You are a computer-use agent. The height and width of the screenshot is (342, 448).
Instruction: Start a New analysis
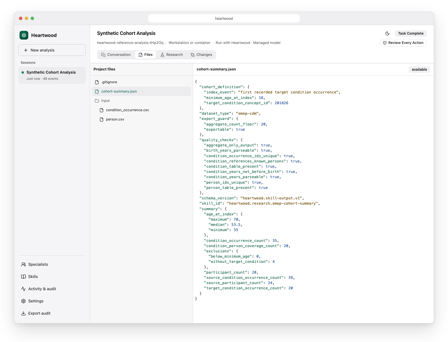click(x=52, y=50)
